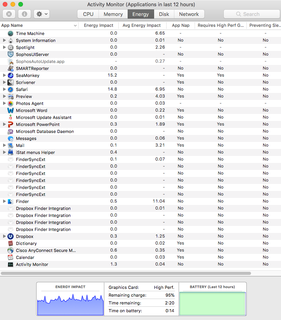
Task: Select SeaMonkey energy value 15.2
Action: (112, 75)
